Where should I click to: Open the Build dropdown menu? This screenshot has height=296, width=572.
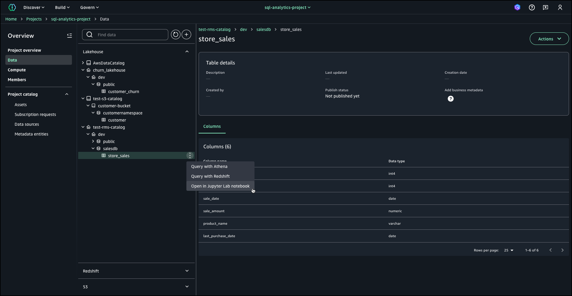(x=62, y=7)
